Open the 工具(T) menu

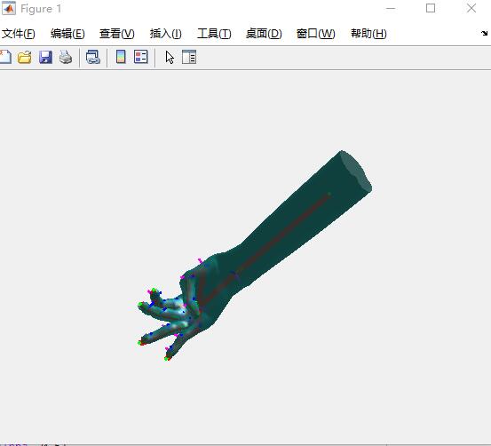(x=214, y=34)
